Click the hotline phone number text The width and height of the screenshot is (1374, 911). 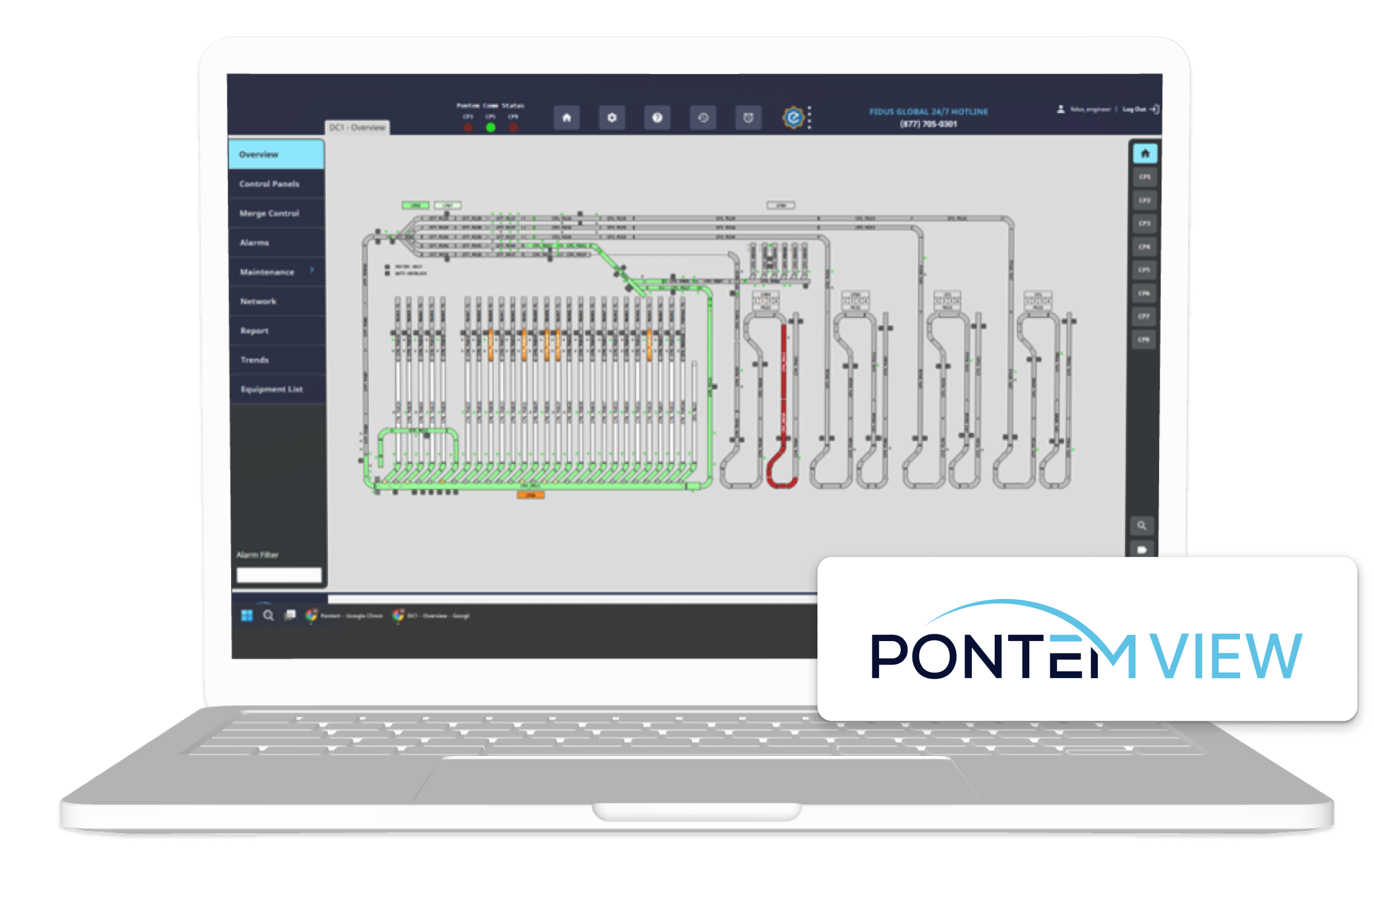[929, 124]
